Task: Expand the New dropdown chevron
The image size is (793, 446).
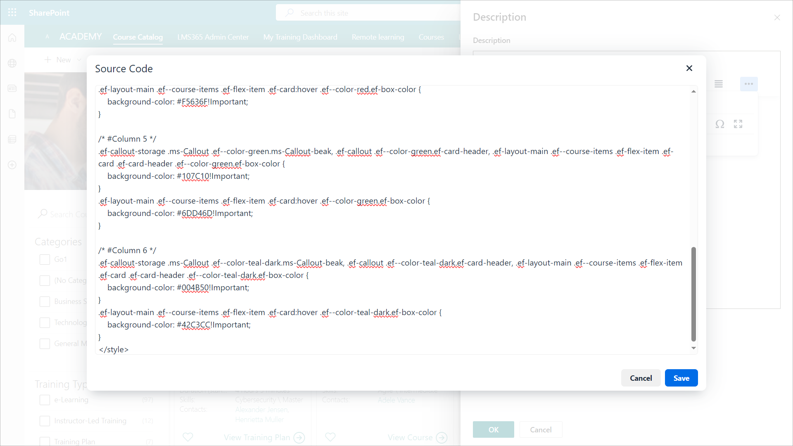Action: [x=79, y=60]
